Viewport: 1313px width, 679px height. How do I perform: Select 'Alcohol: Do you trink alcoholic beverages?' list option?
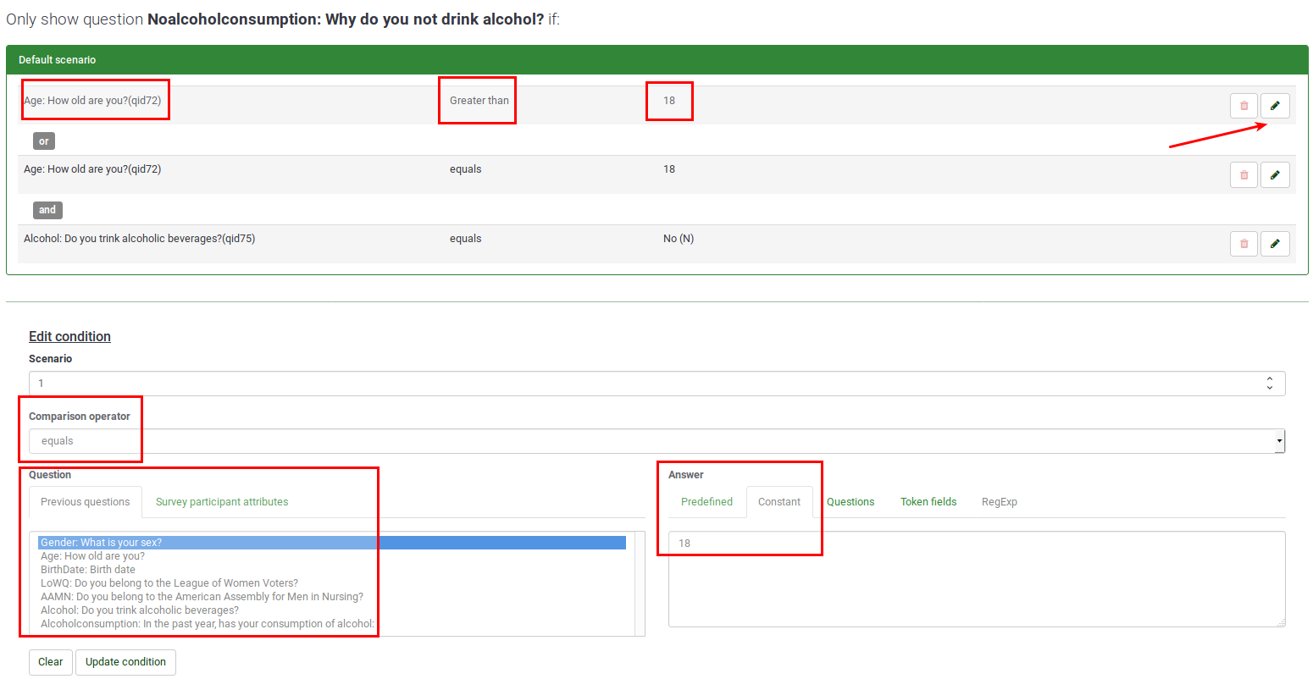point(332,610)
